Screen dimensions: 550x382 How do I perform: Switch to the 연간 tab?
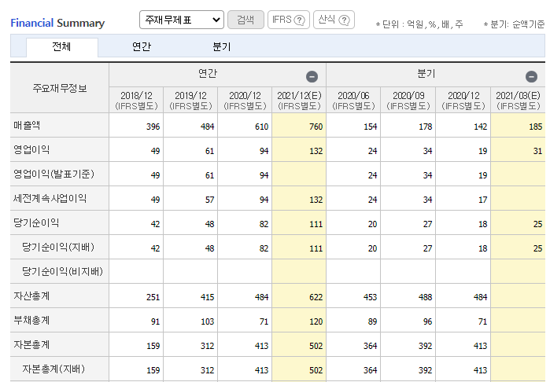click(x=142, y=47)
